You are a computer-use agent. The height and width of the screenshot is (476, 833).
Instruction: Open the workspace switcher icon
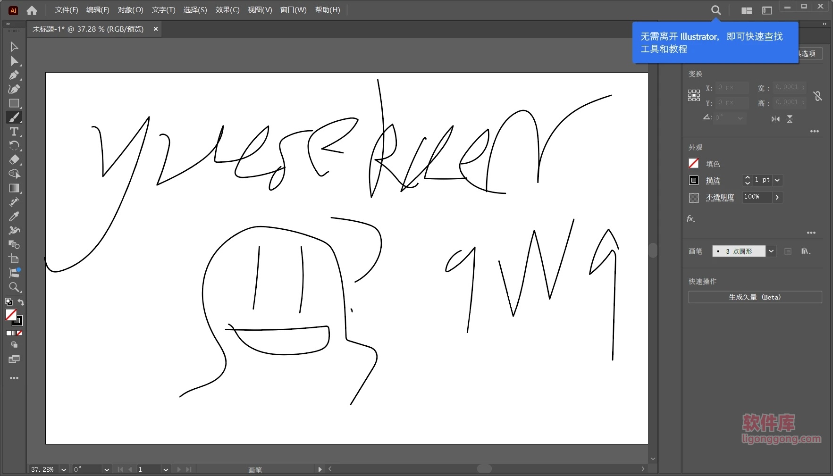click(767, 10)
